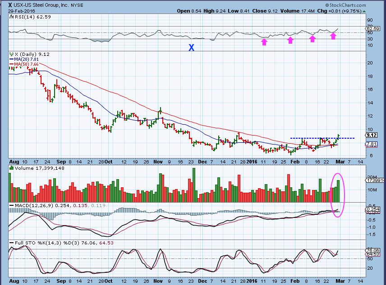The width and height of the screenshot is (386, 285).
Task: Click the 14 level on price axis
Action: 370,103
